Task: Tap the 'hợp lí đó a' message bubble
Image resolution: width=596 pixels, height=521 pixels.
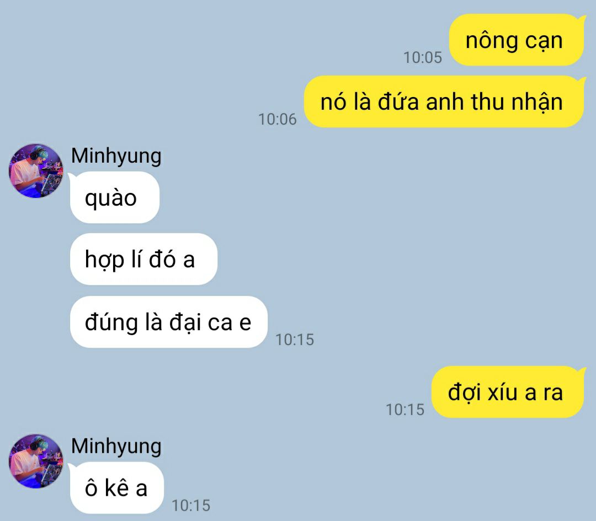Action: click(143, 259)
